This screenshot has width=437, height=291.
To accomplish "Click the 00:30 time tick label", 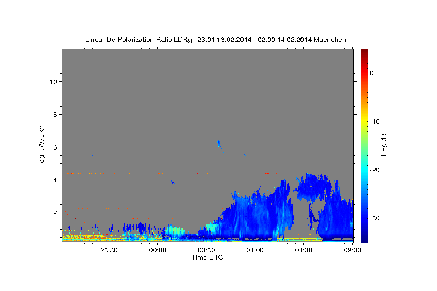I will click(206, 250).
